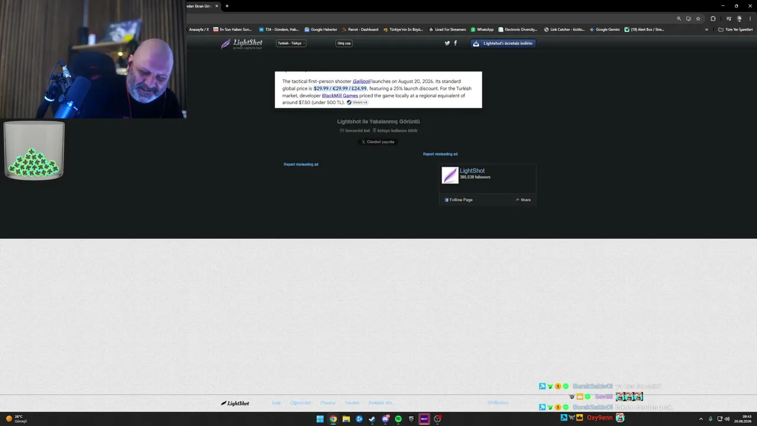Open Electronic Diversity bookmark
Screen dimensions: 757x426
tap(518, 30)
